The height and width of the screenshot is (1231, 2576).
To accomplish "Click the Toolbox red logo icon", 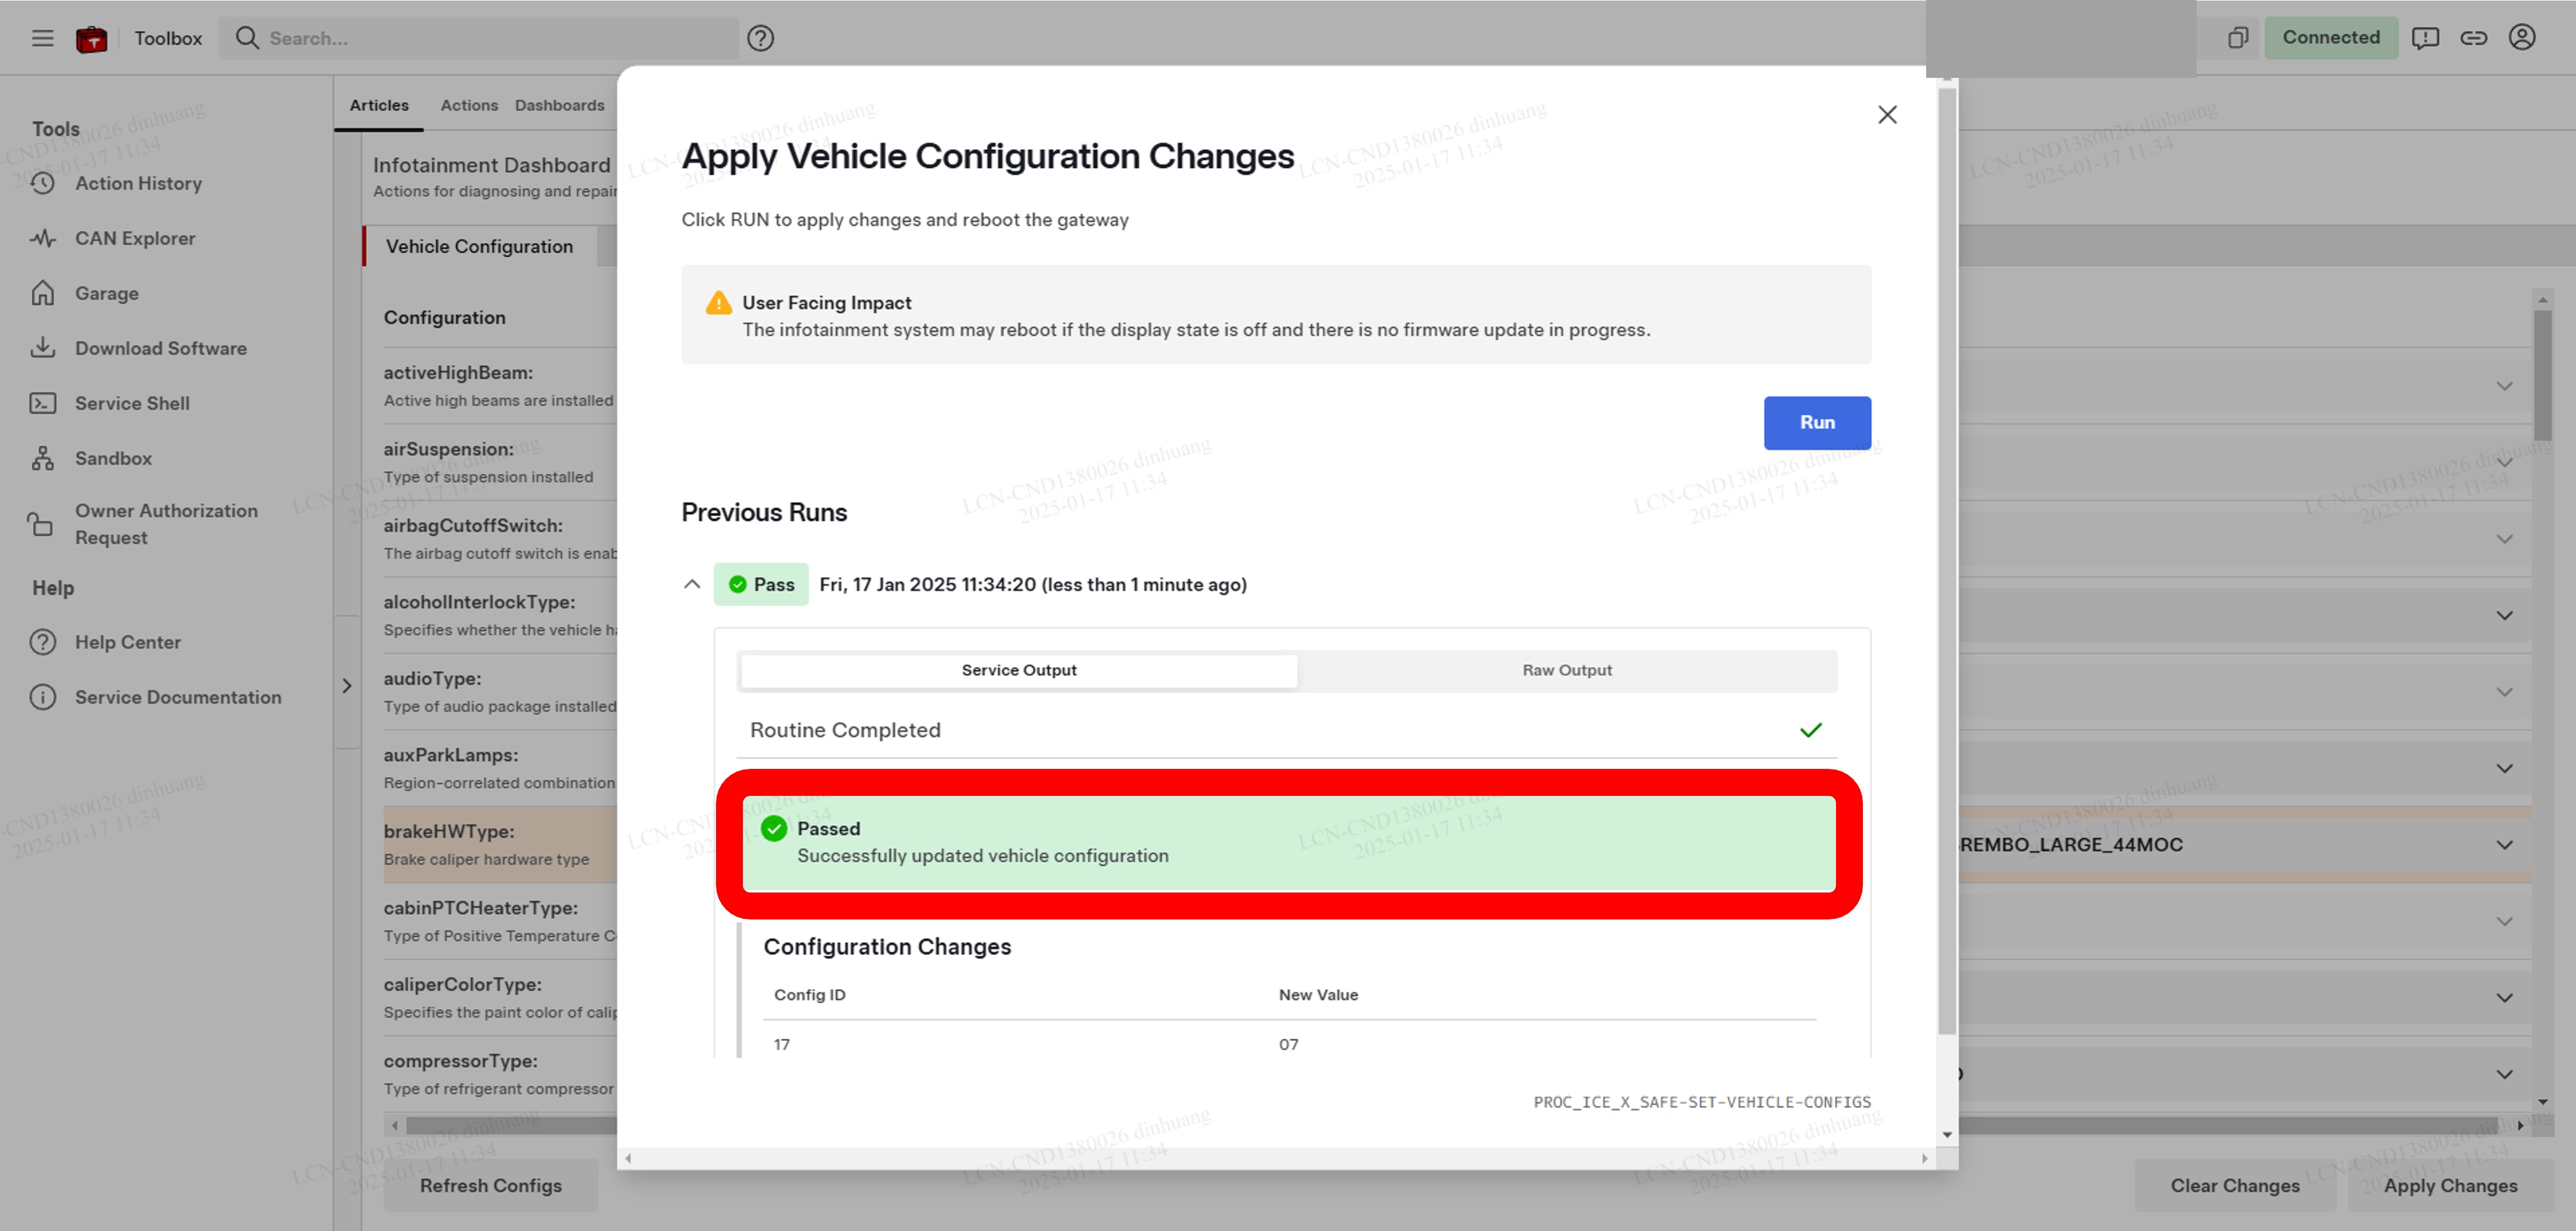I will pos(91,38).
